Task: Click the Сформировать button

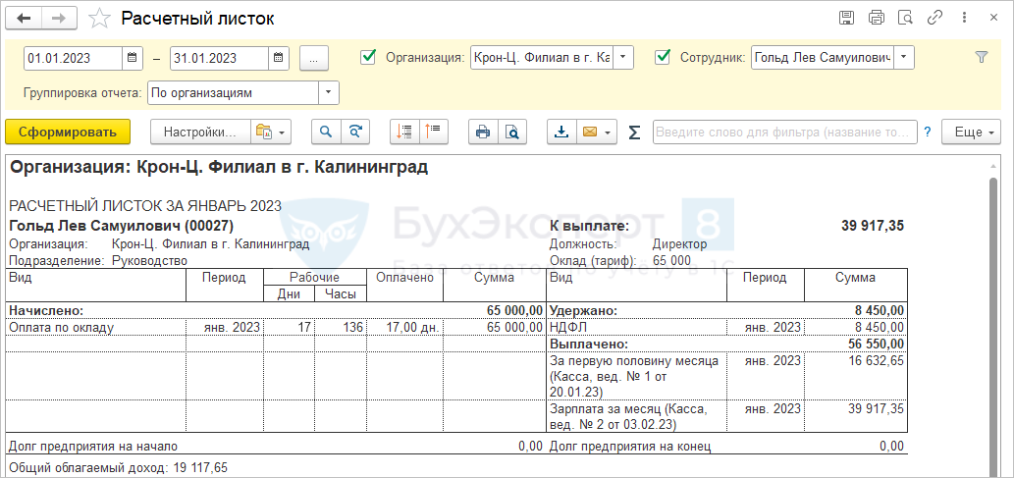Action: pyautogui.click(x=67, y=132)
